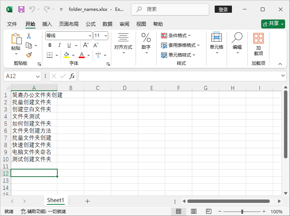
Task: Click the 共享 share button
Action: coord(273,24)
